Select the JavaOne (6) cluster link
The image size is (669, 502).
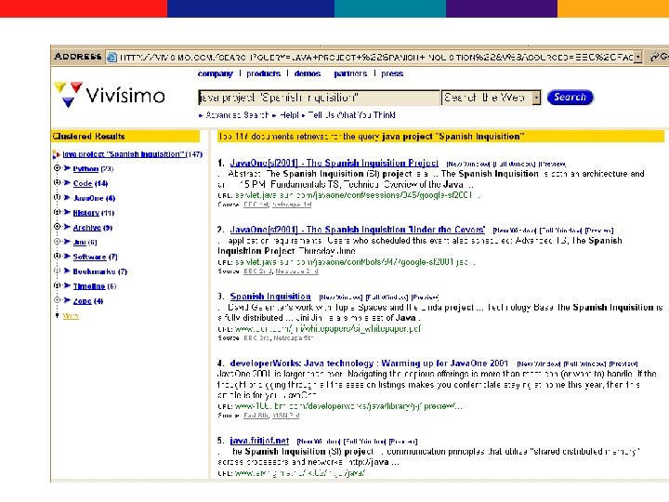pyautogui.click(x=94, y=198)
